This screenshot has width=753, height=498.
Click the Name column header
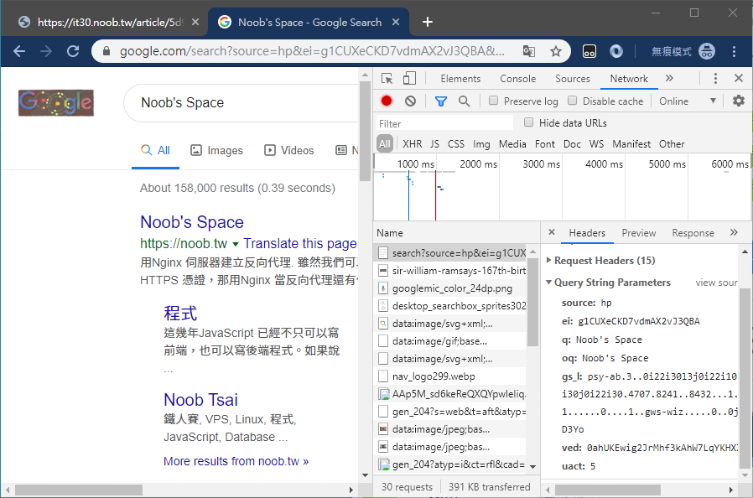coord(456,233)
